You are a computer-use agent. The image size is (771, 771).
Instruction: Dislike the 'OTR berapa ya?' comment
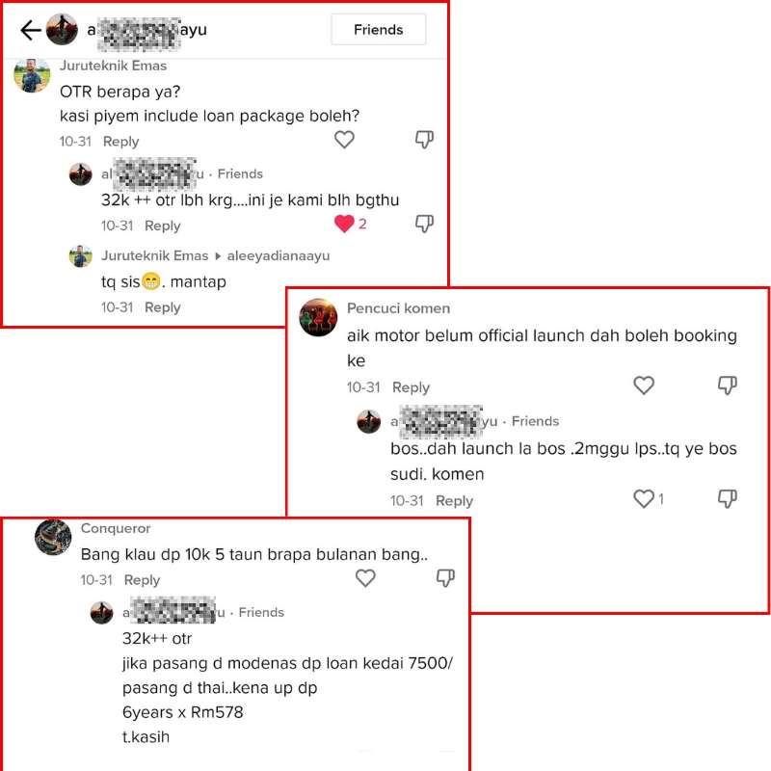click(x=424, y=140)
